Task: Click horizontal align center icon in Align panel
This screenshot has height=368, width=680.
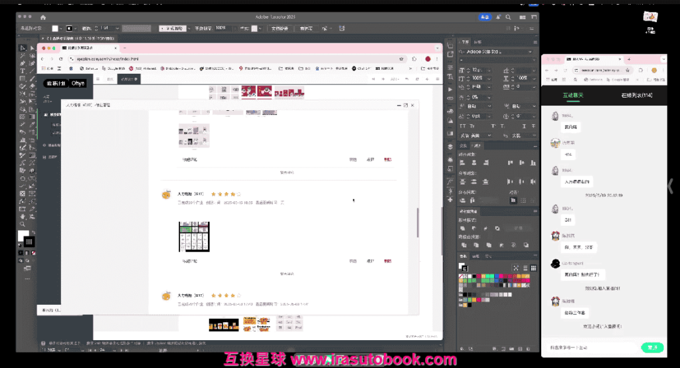Action: coord(474,163)
